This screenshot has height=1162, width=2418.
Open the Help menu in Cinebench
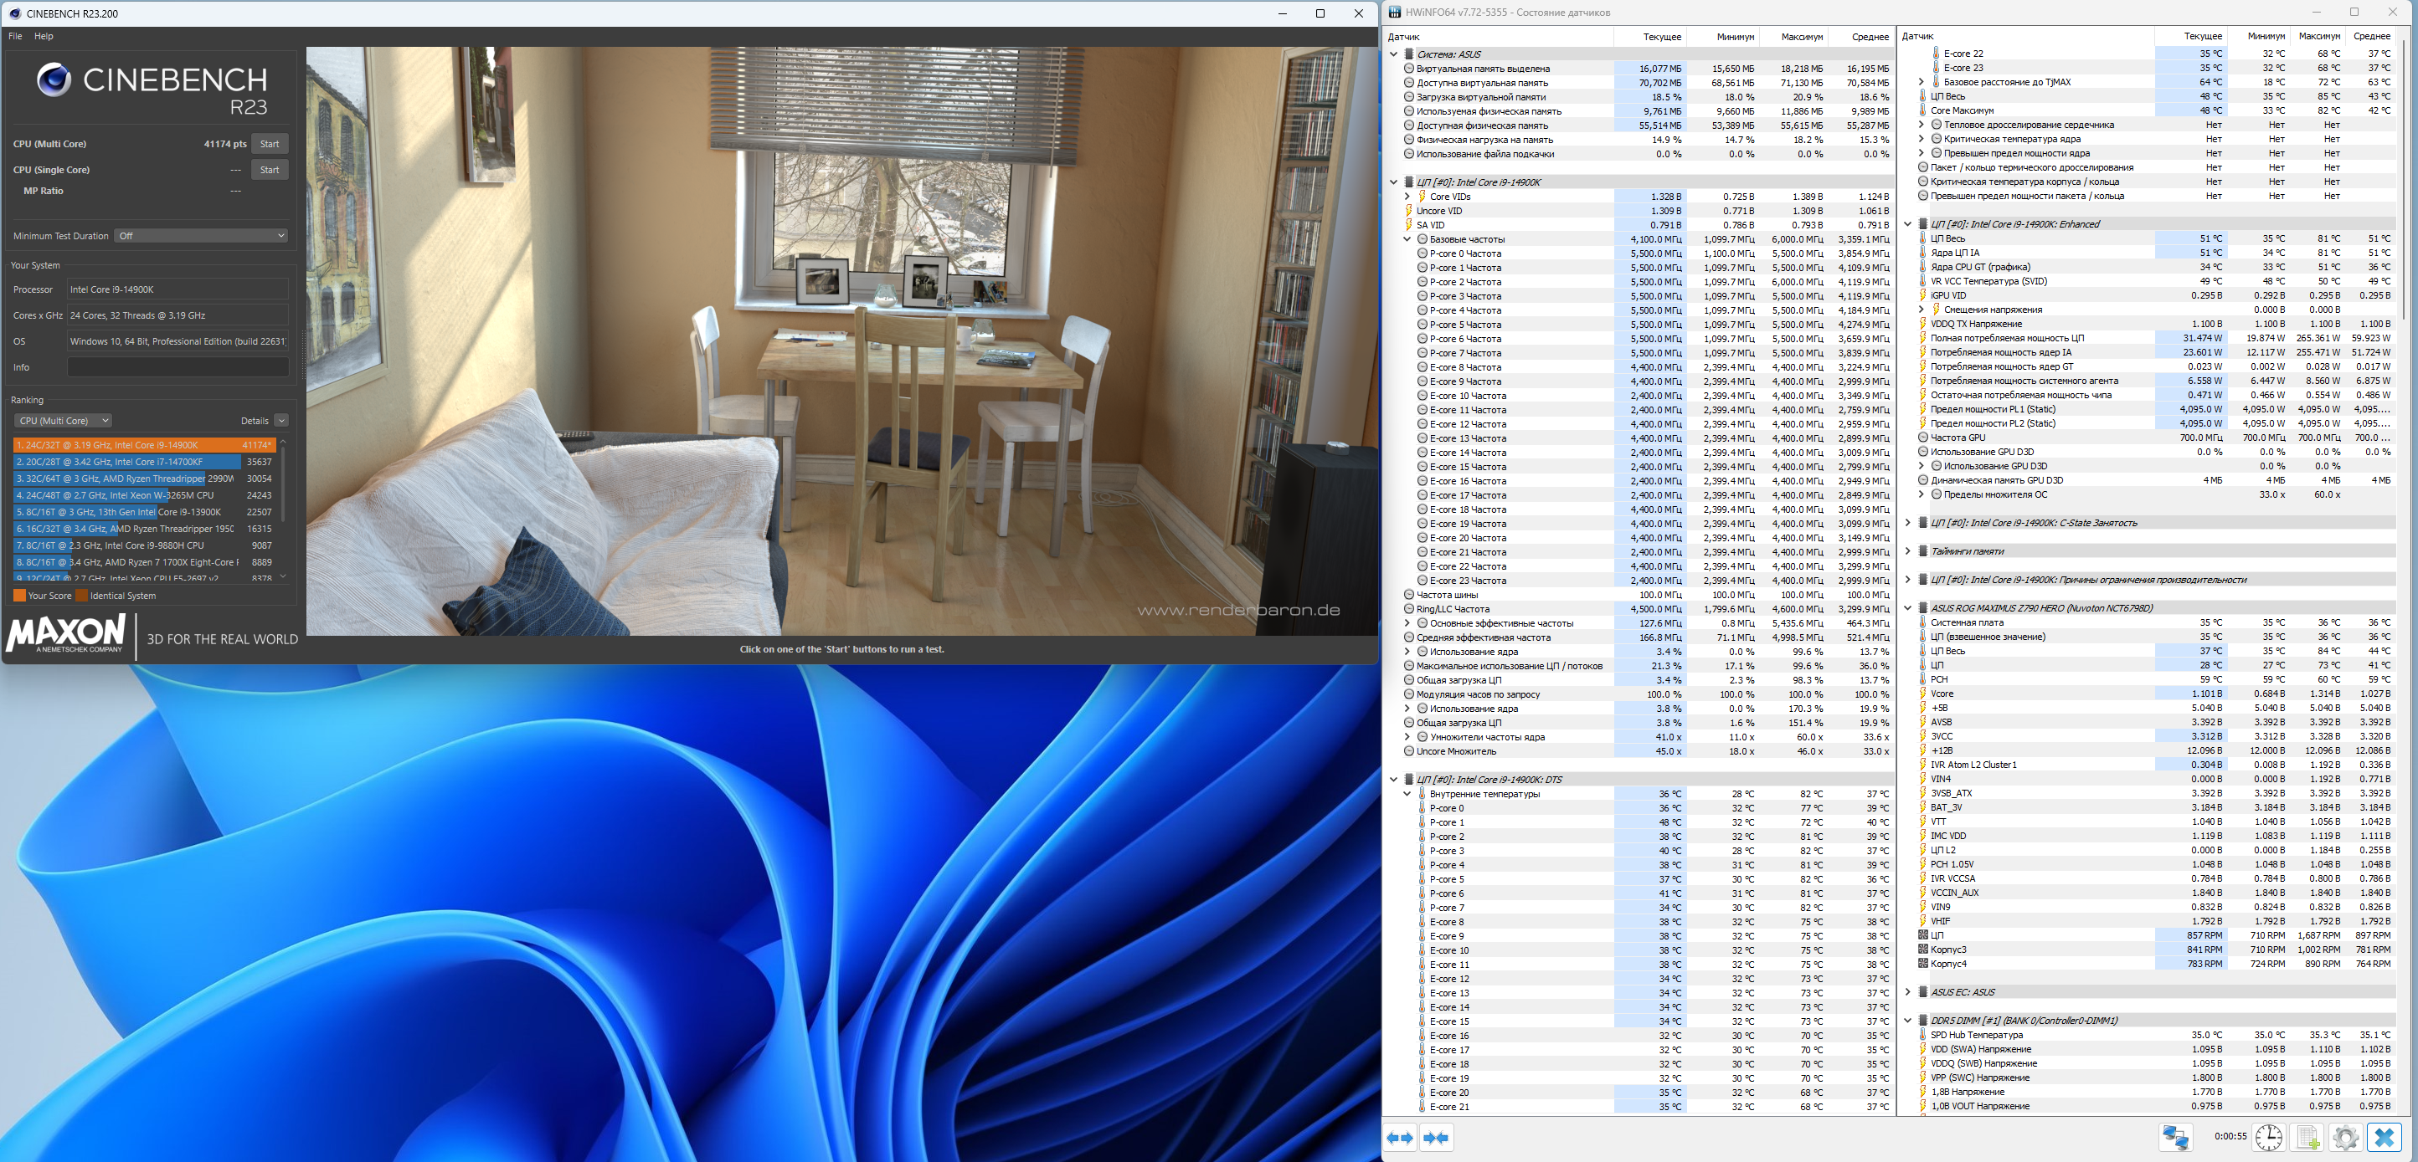(44, 36)
